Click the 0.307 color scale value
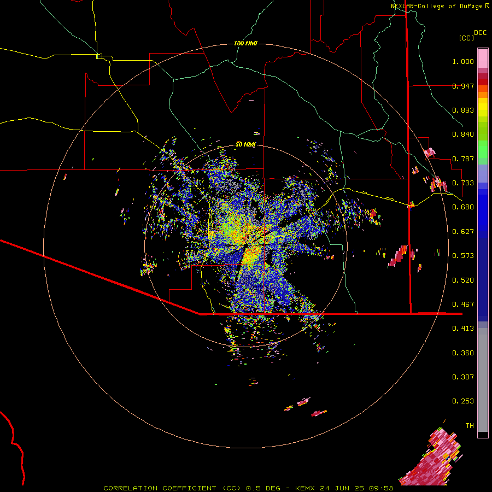This screenshot has height=492, width=492. tap(463, 377)
